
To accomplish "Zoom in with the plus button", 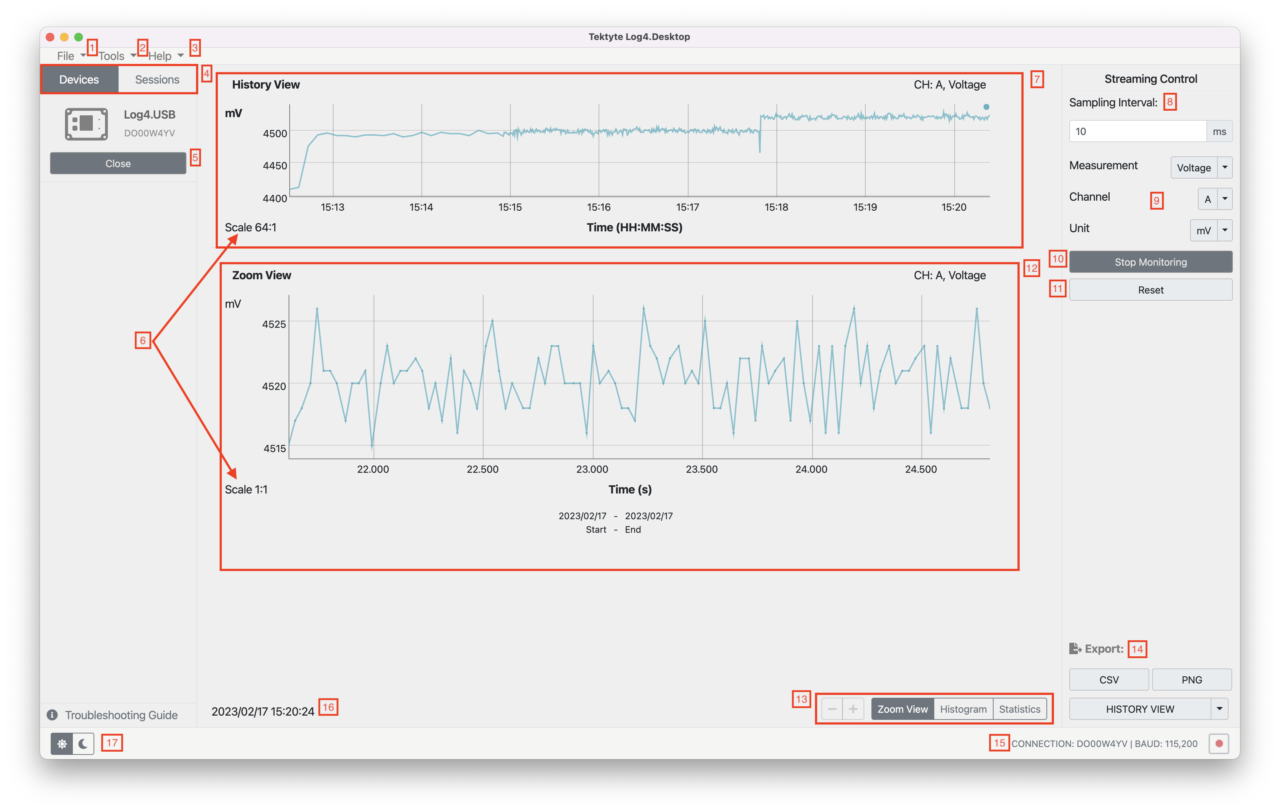I will click(x=853, y=709).
